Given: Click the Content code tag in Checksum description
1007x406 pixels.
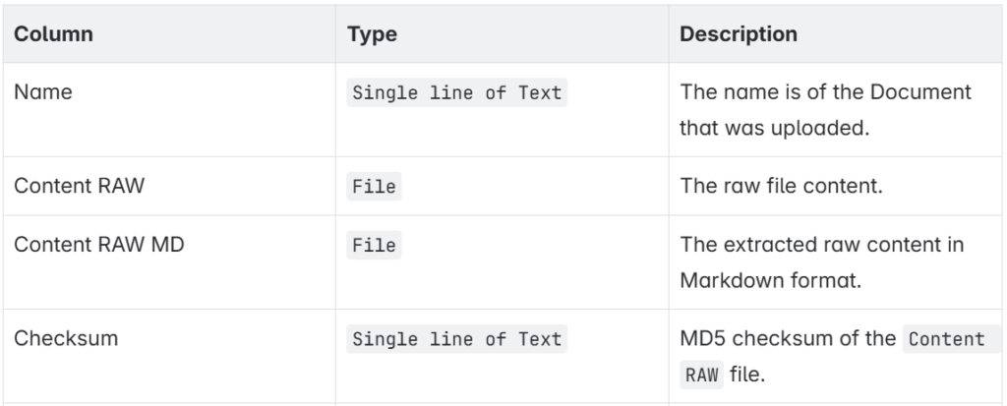Looking at the screenshot, I should [x=947, y=339].
